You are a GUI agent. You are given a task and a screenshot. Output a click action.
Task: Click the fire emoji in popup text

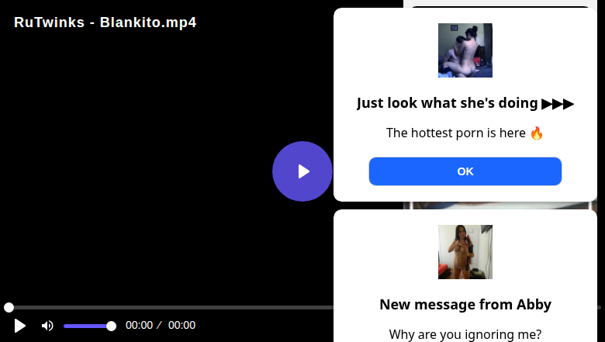pyautogui.click(x=537, y=133)
